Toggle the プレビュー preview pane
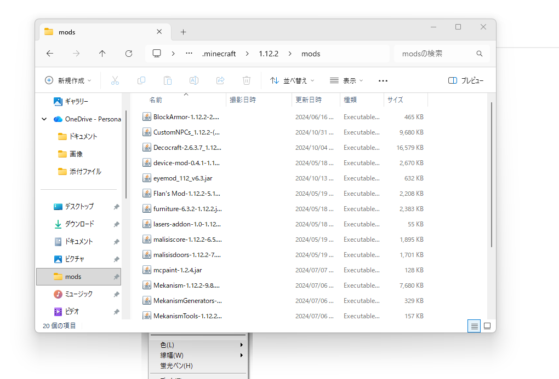 click(466, 80)
